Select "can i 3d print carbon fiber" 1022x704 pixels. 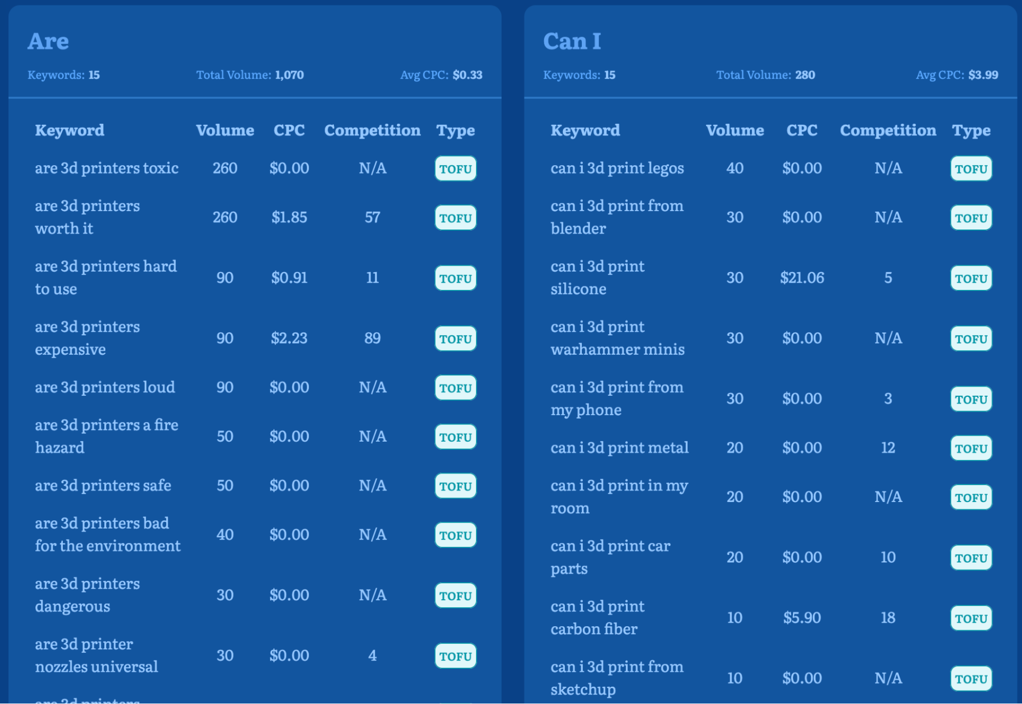tap(598, 617)
